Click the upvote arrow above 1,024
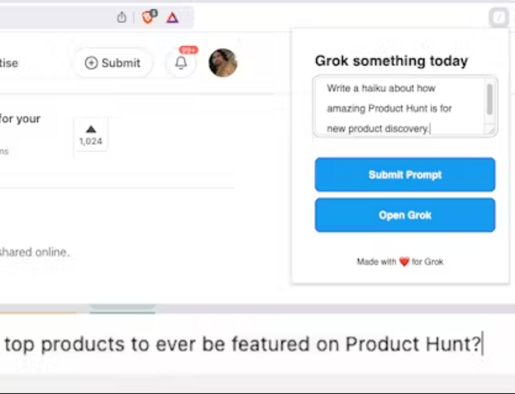 [x=90, y=129]
